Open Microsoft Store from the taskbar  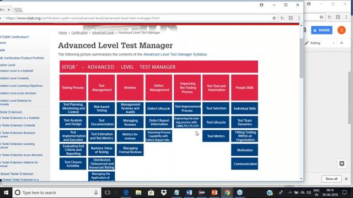point(151,193)
